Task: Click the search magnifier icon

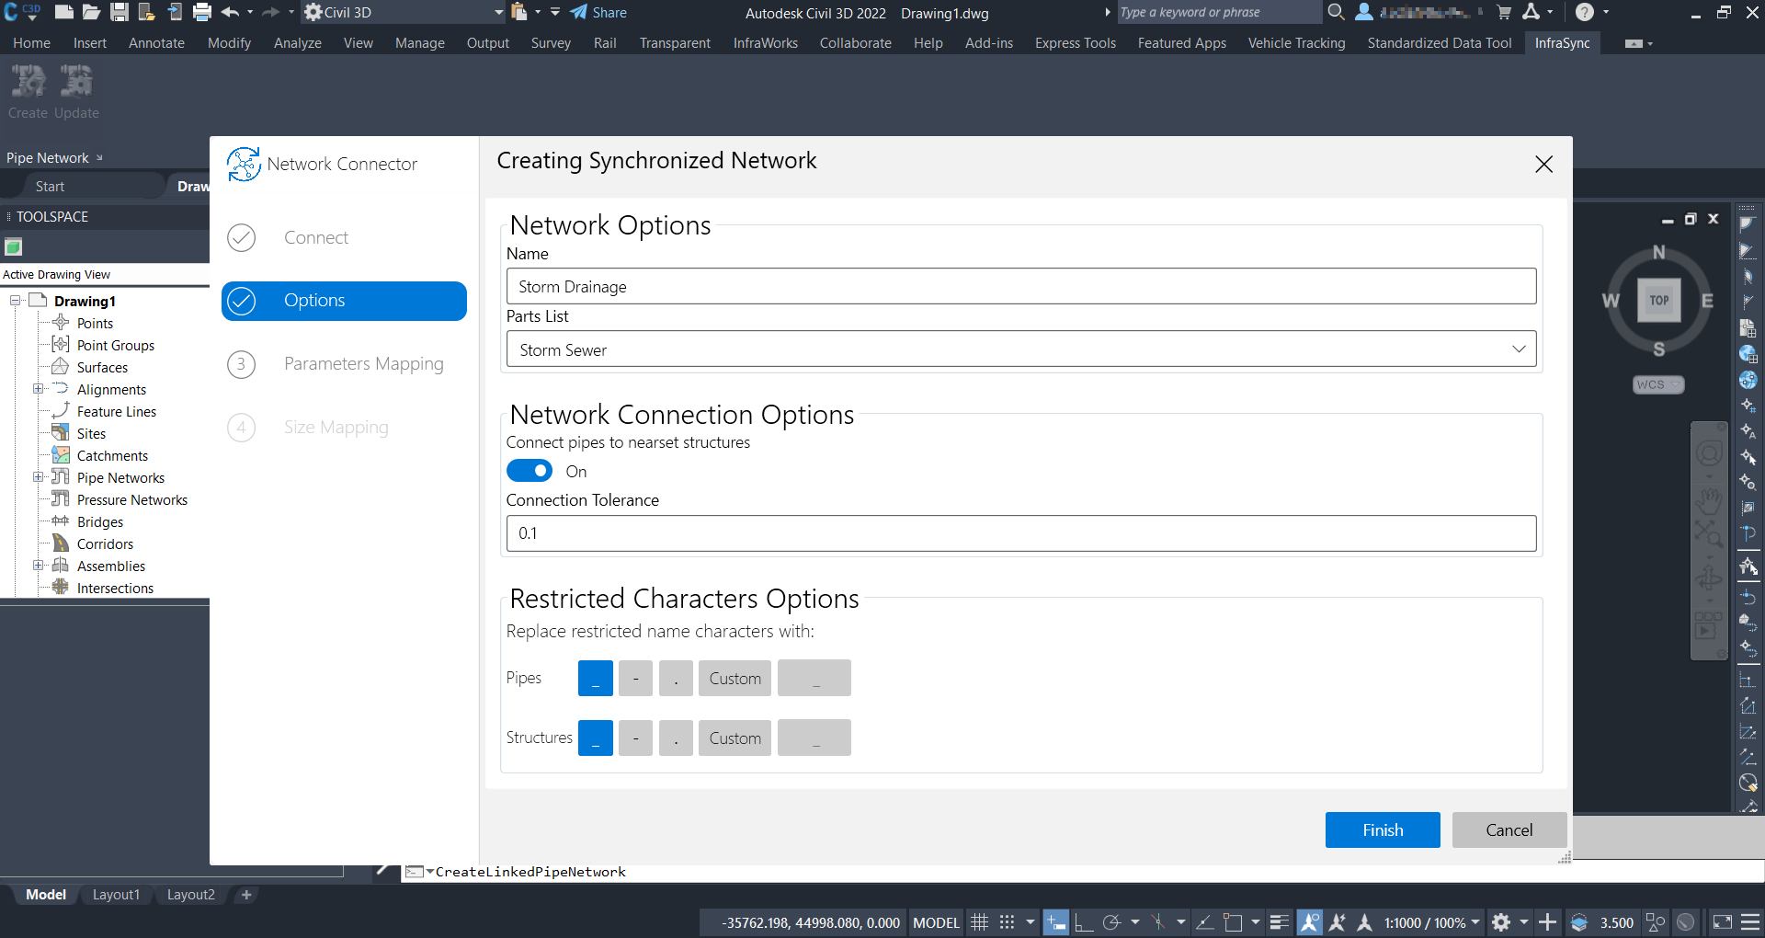Action: click(1336, 12)
